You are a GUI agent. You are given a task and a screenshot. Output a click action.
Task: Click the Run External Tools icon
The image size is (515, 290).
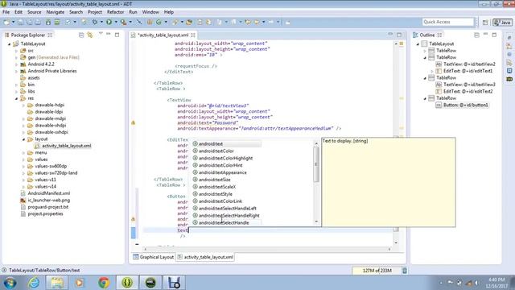[x=123, y=22]
